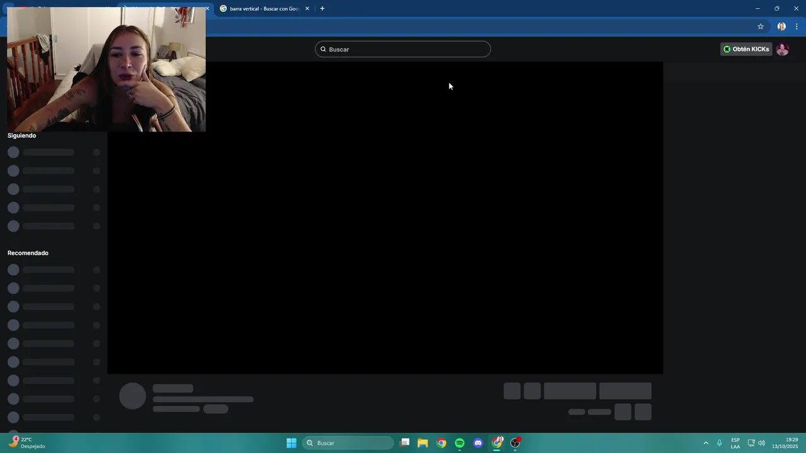Open the volume tray icon
This screenshot has width=806, height=453.
(761, 443)
